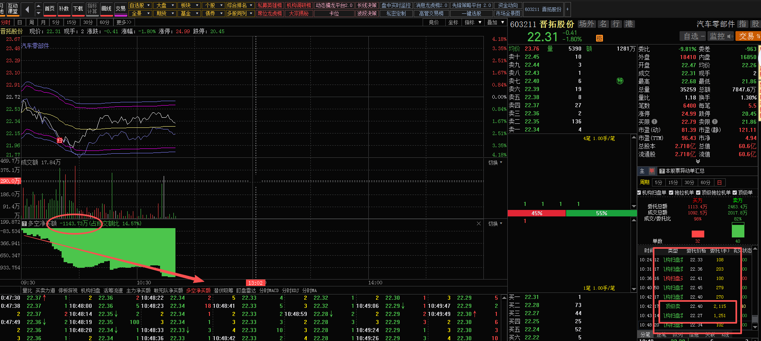761x341 pixels.
Task: Click the info icon next to 买限
Action: 654,122
